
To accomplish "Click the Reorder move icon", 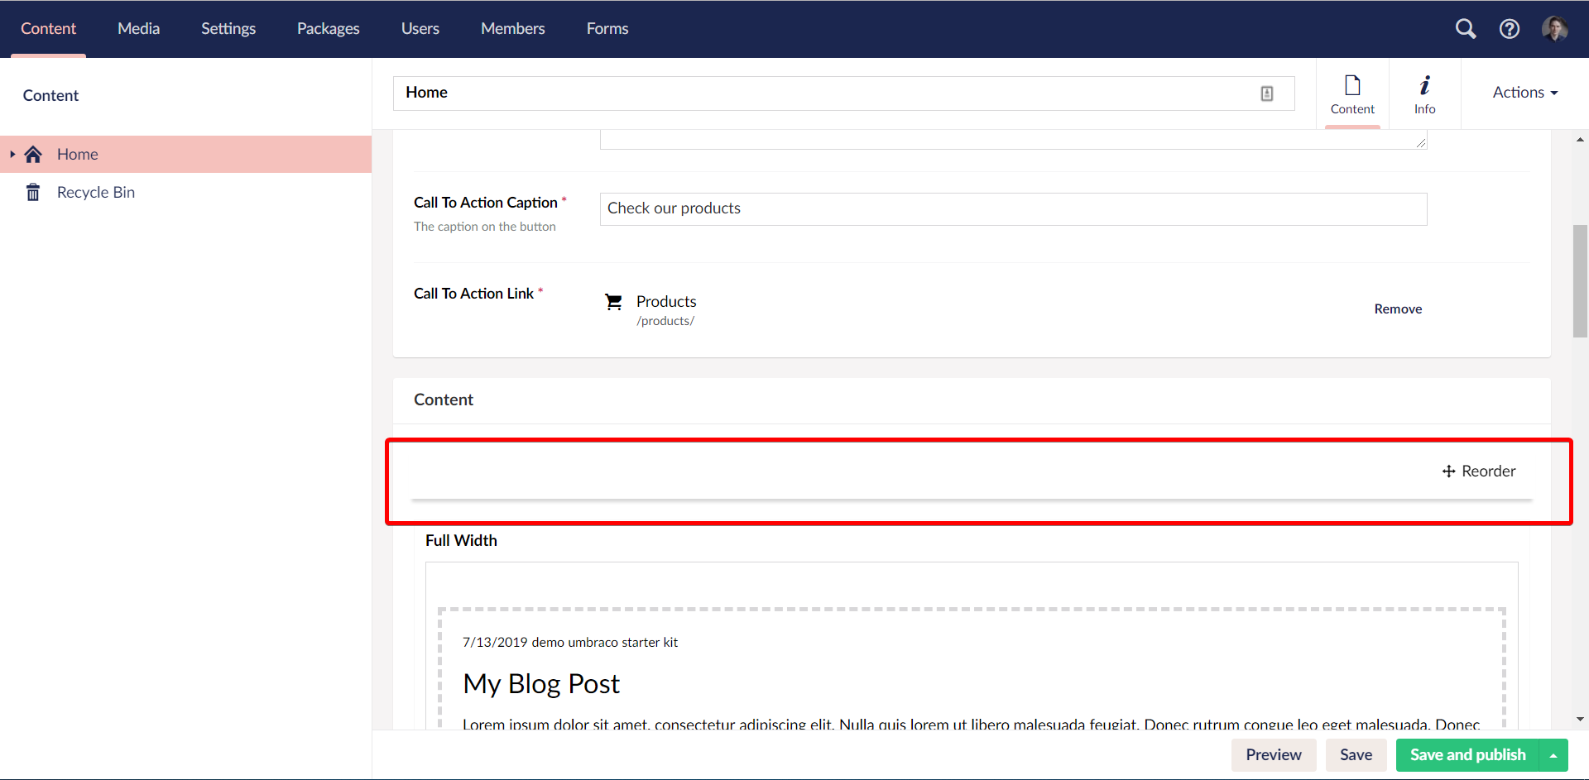I will point(1448,471).
